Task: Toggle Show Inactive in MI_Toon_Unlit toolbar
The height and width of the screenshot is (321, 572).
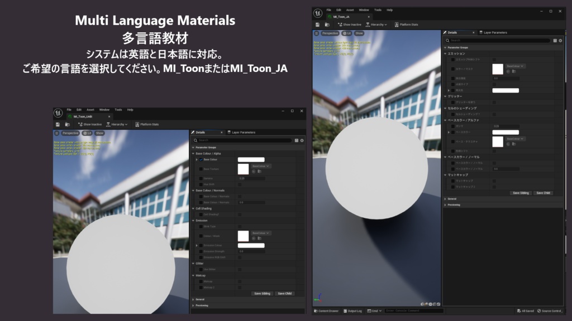Action: click(90, 124)
